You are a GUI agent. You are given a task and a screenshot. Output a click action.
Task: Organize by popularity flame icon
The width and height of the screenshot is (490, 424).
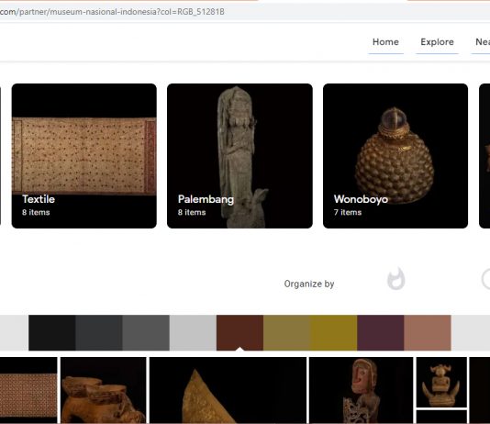[x=395, y=279]
